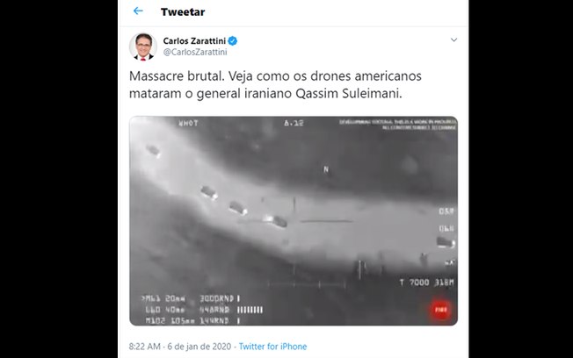This screenshot has height=358, width=573.
Task: Click the disclaimer text atop the video
Action: 397,125
